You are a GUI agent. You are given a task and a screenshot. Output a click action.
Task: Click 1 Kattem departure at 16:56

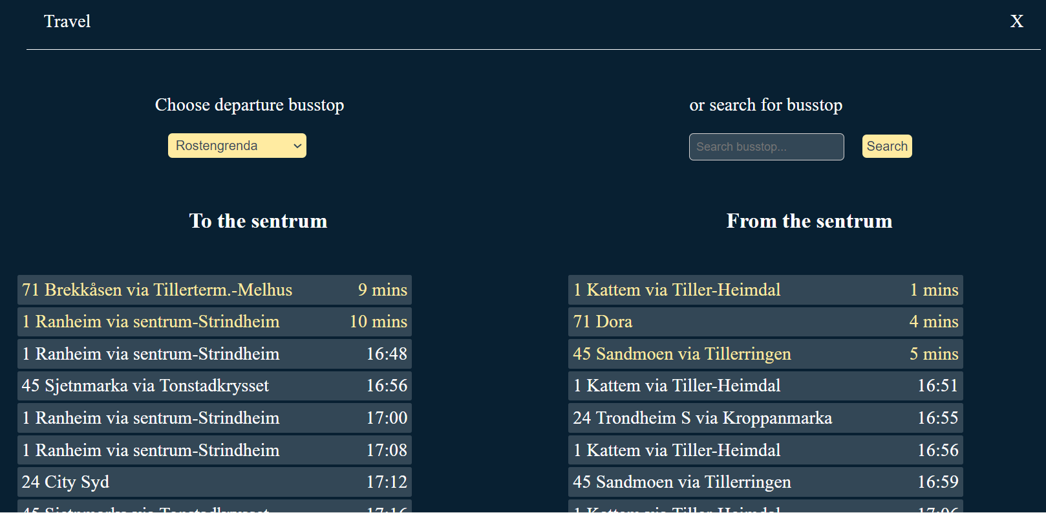pyautogui.click(x=765, y=450)
